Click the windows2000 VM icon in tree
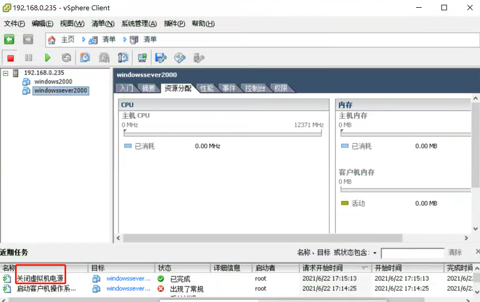This screenshot has height=302, width=480. point(26,82)
